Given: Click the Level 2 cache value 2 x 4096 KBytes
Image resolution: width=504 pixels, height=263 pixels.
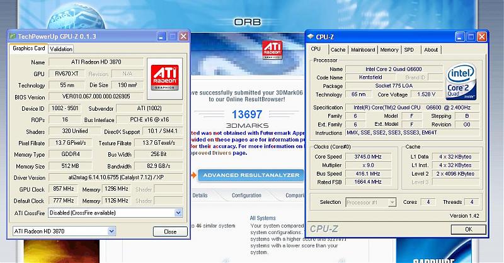Looking at the screenshot, I should click(x=455, y=174).
